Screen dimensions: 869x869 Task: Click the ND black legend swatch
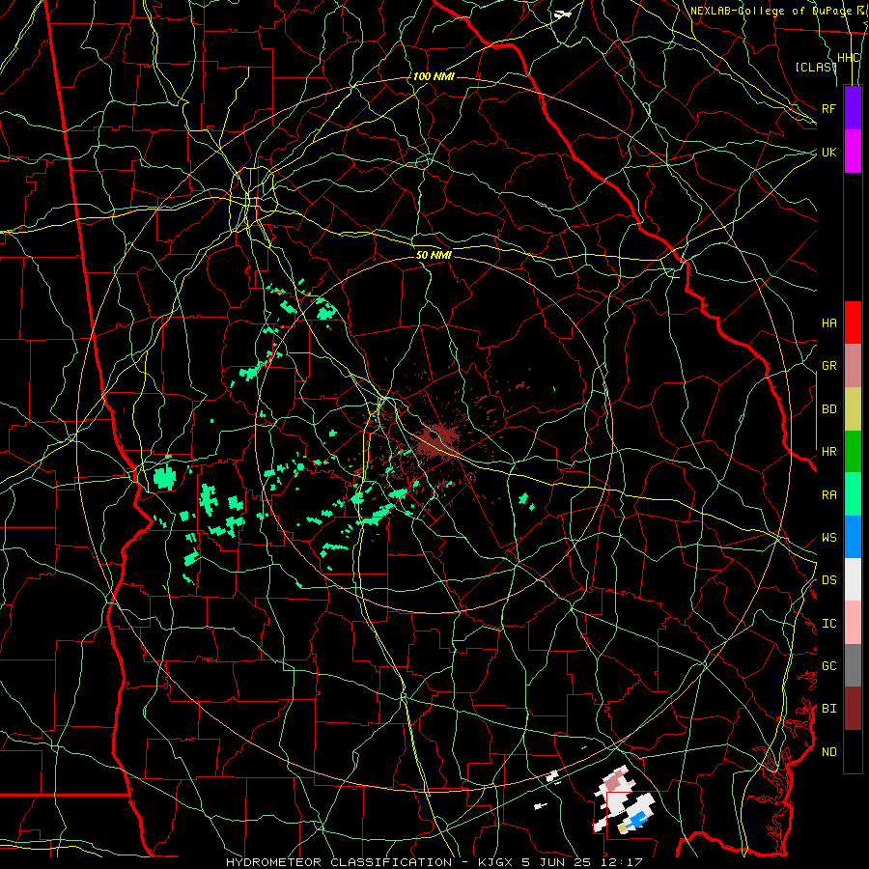click(x=853, y=751)
